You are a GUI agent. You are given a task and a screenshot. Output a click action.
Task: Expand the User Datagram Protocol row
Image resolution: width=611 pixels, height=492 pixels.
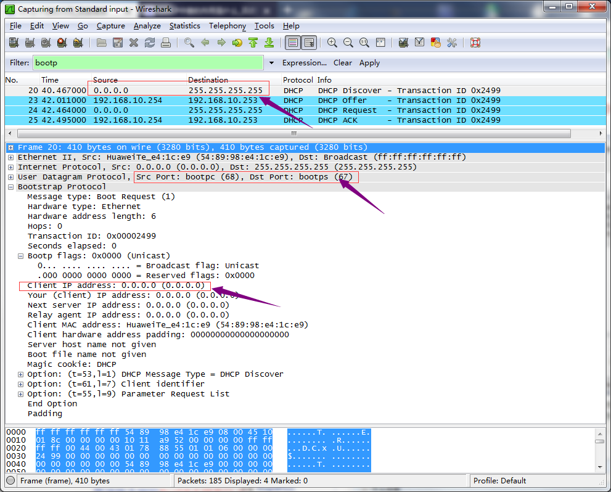pos(11,177)
